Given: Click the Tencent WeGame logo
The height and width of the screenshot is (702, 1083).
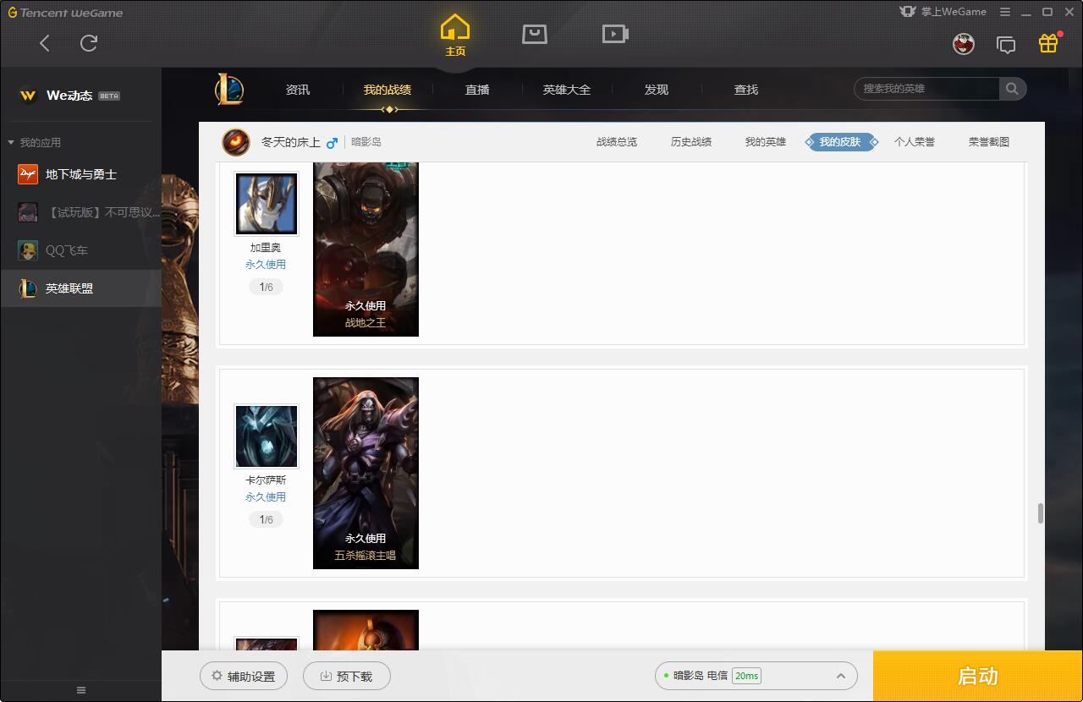Looking at the screenshot, I should 66,13.
